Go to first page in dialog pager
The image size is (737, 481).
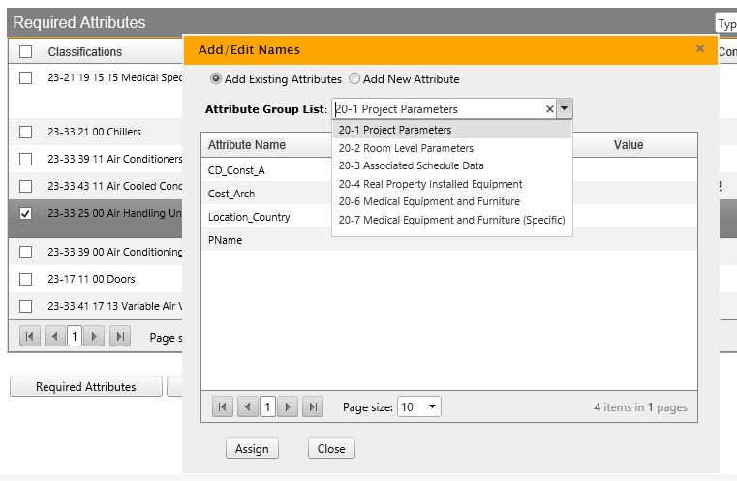223,407
